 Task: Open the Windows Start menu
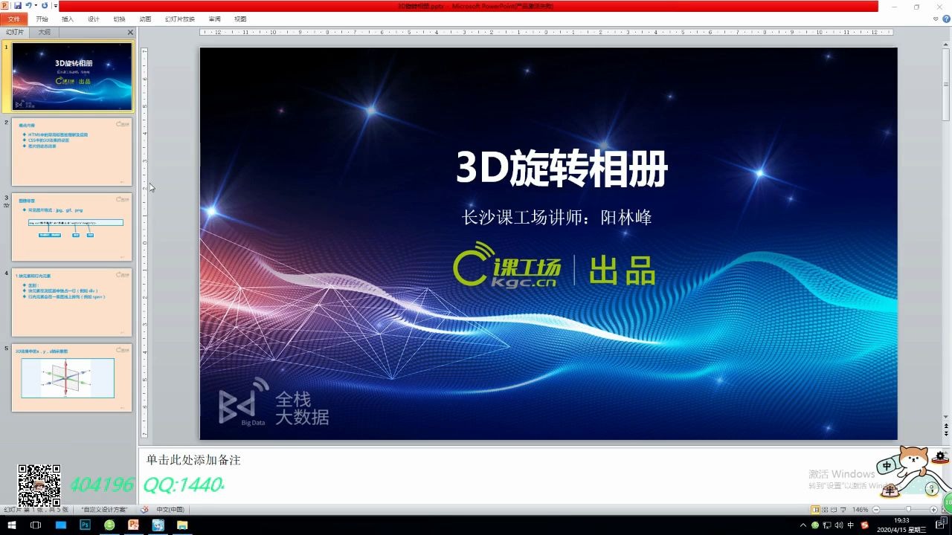(12, 525)
